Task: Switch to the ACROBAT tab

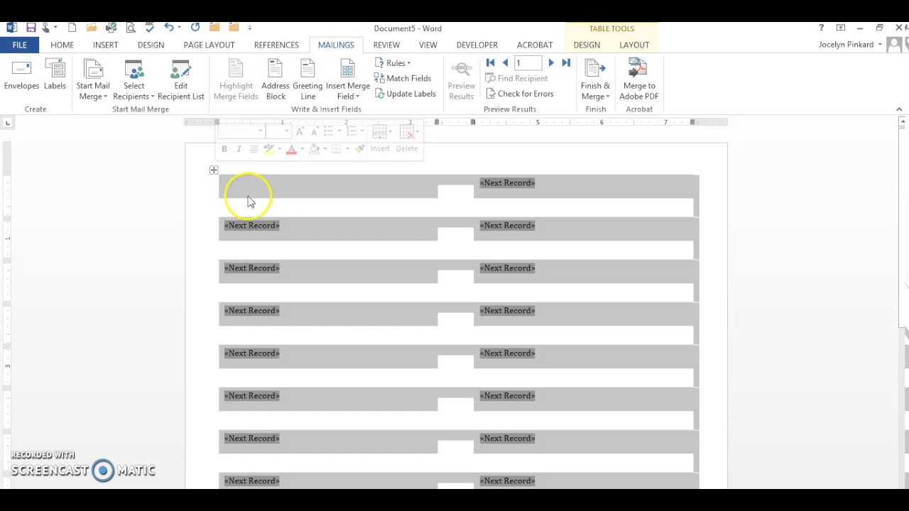Action: coord(535,45)
